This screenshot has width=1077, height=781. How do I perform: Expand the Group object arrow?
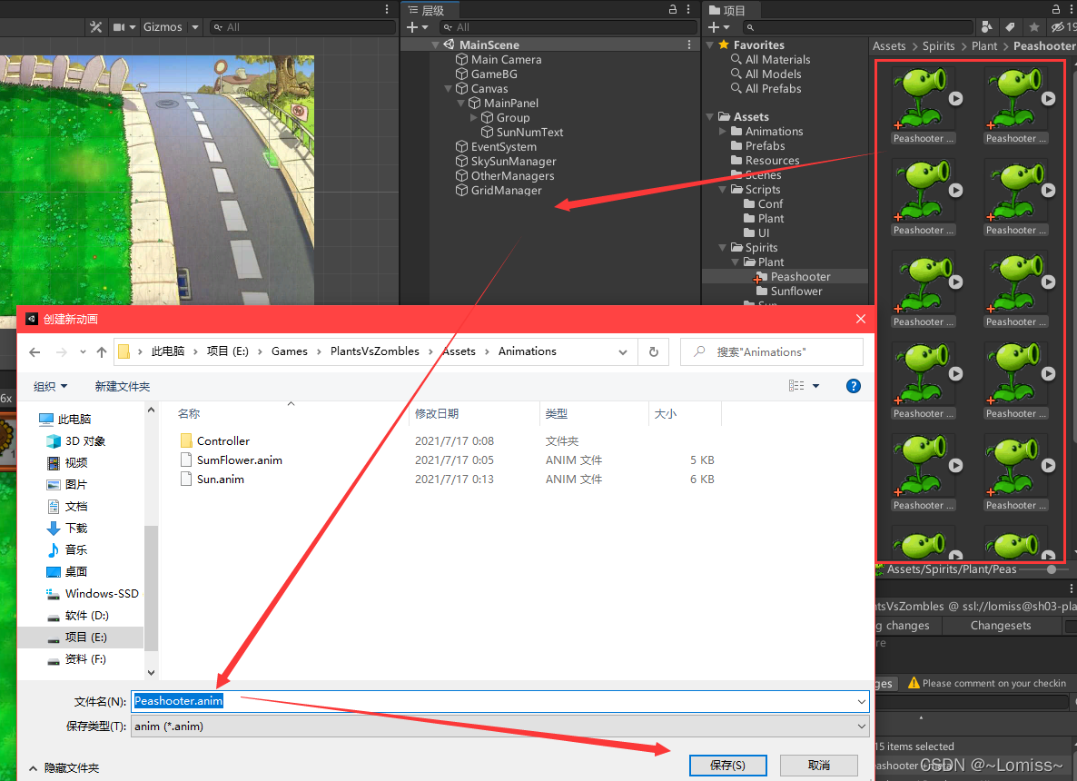[473, 117]
